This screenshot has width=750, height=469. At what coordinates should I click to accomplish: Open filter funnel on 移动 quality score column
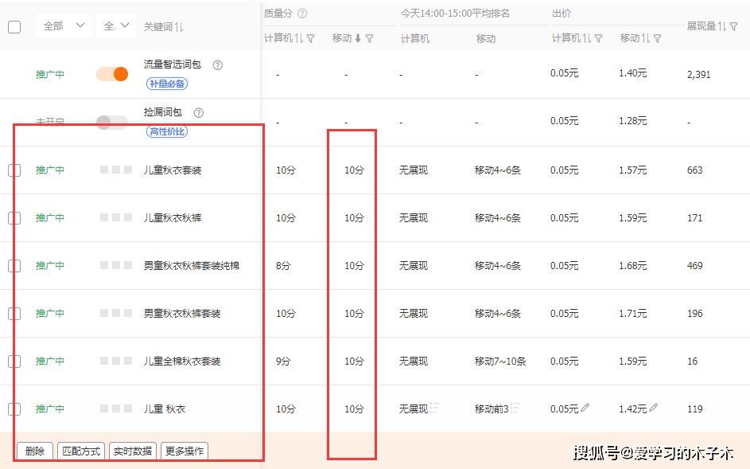point(370,37)
